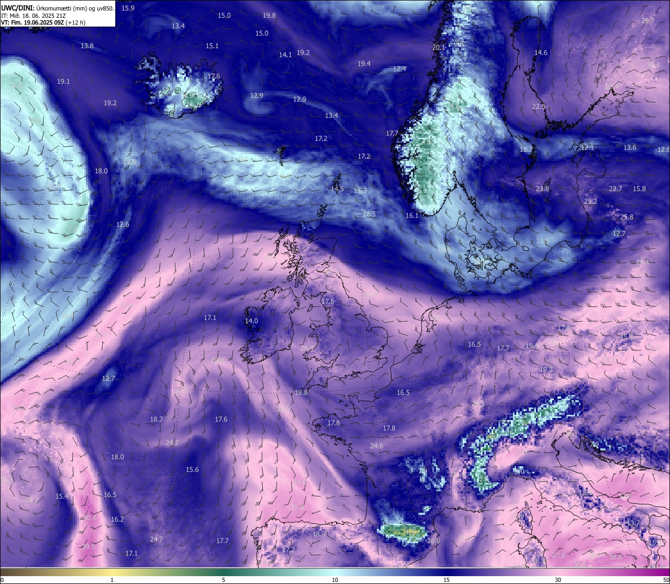Click the 24.6 value label
The height and width of the screenshot is (584, 670).
tap(376, 446)
